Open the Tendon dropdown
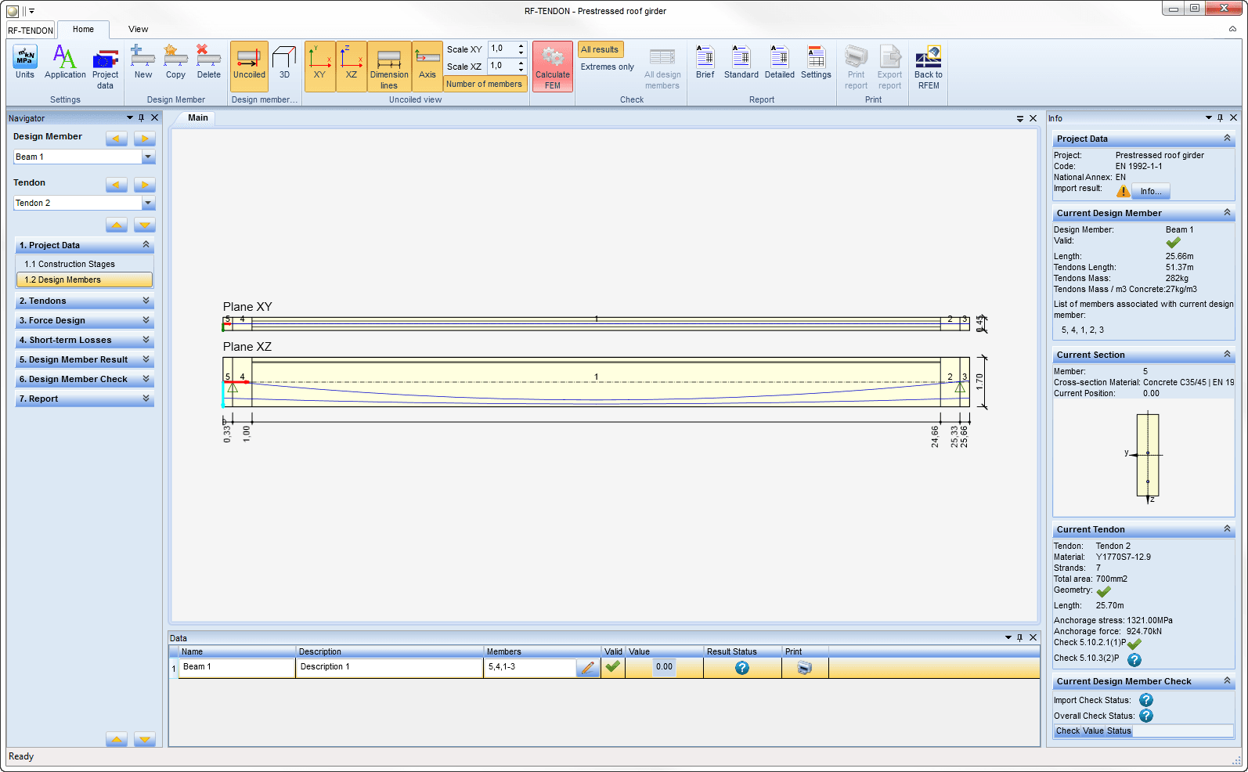 coord(148,203)
